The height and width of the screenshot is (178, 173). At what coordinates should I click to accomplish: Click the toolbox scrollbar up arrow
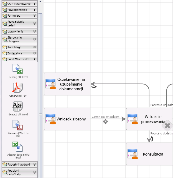click(40, 2)
